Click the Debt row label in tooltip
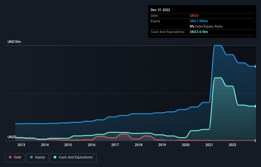Screen dimensions: 261x167 click(x=154, y=16)
